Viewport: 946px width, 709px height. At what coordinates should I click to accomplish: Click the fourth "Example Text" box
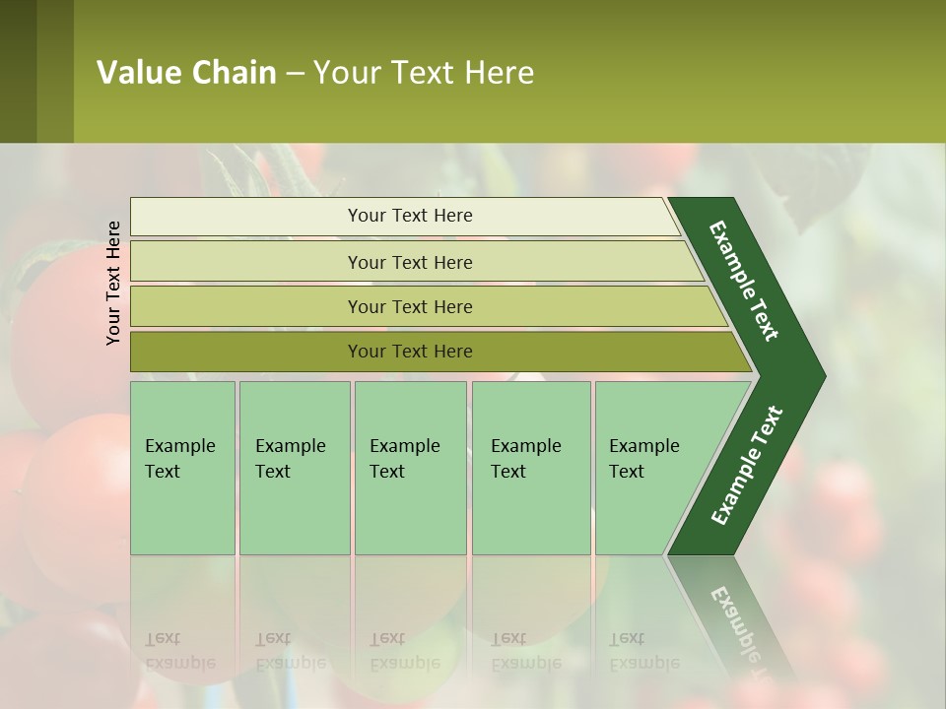click(531, 468)
